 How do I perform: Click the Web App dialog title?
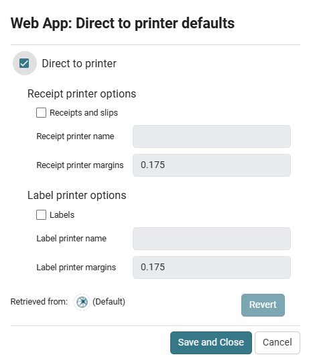coord(123,24)
